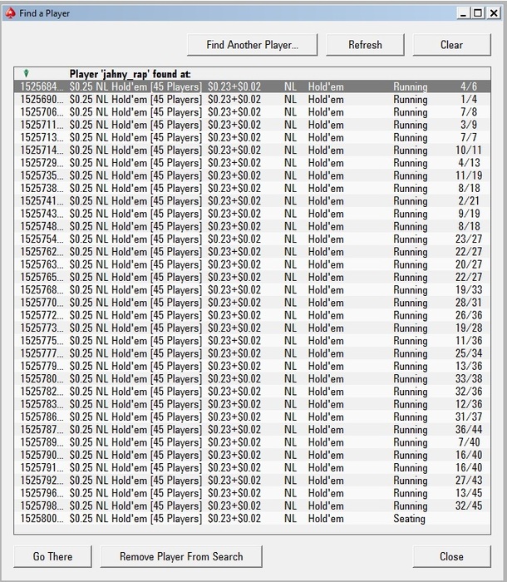Viewport: 507px width, 582px height.
Task: Click the Go There button
Action: click(52, 556)
